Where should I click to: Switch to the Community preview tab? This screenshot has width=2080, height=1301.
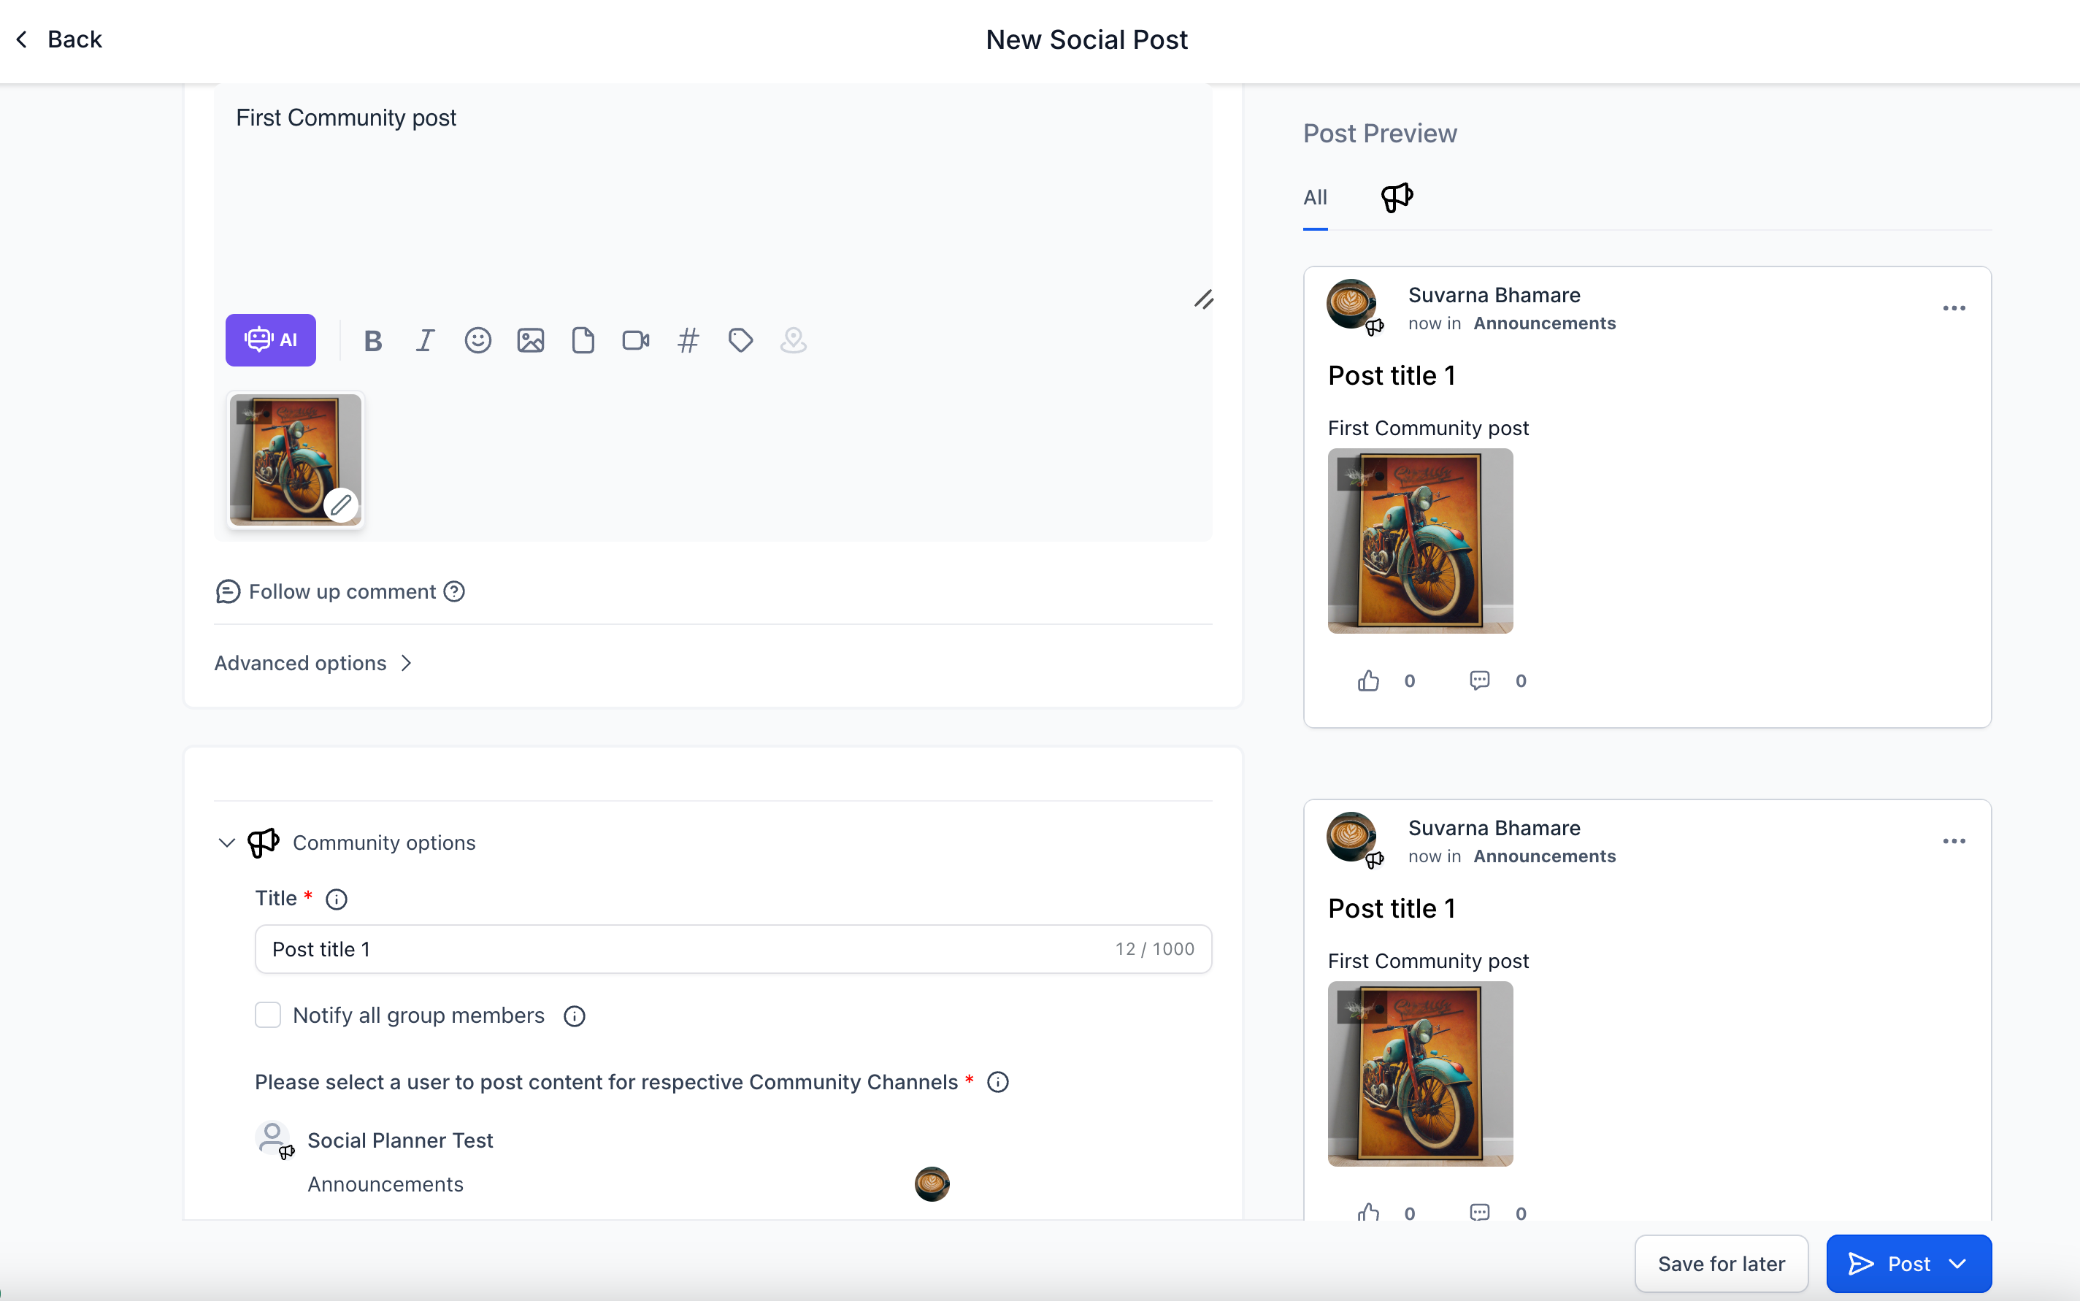[x=1396, y=197]
